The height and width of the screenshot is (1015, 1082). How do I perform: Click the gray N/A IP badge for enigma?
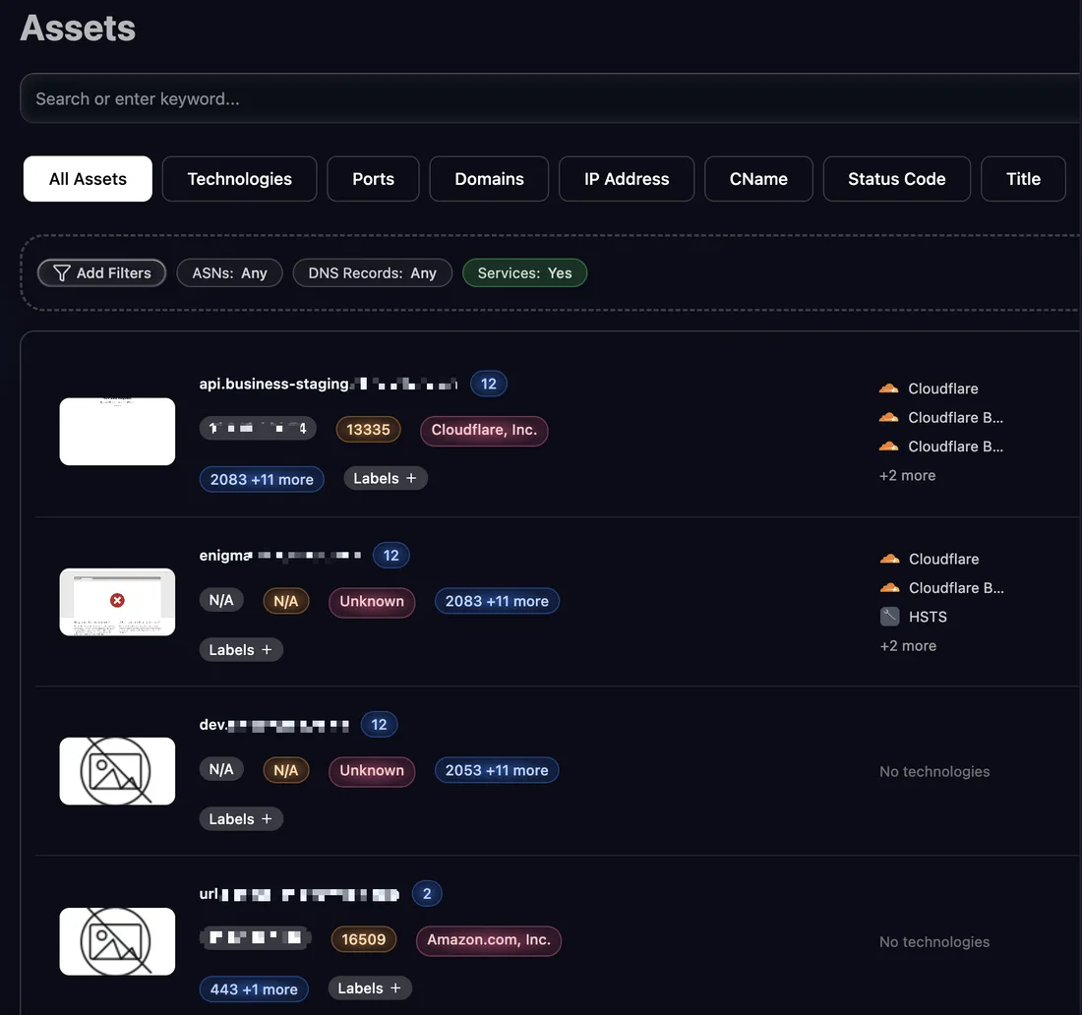[220, 600]
